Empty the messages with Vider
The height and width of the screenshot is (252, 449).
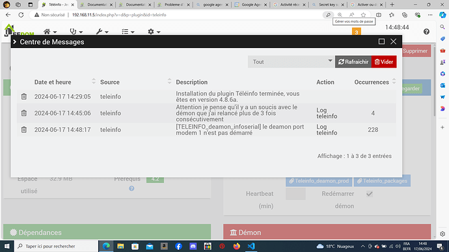[x=384, y=62]
